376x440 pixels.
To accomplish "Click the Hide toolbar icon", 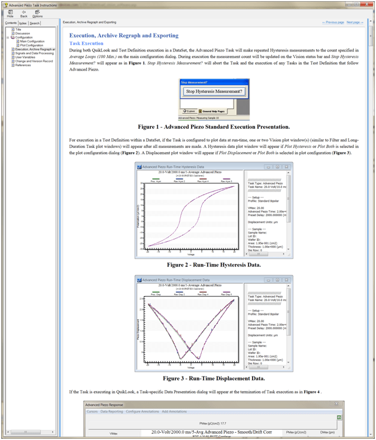I will point(10,14).
